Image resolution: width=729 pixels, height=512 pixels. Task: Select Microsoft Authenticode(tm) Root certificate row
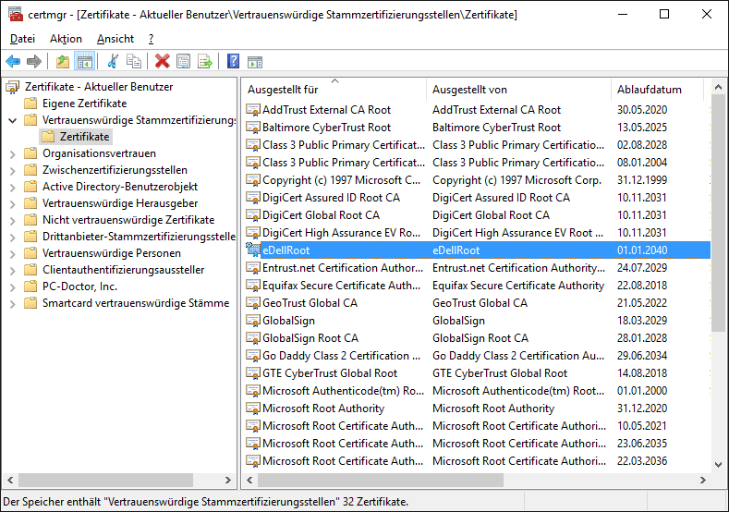478,391
